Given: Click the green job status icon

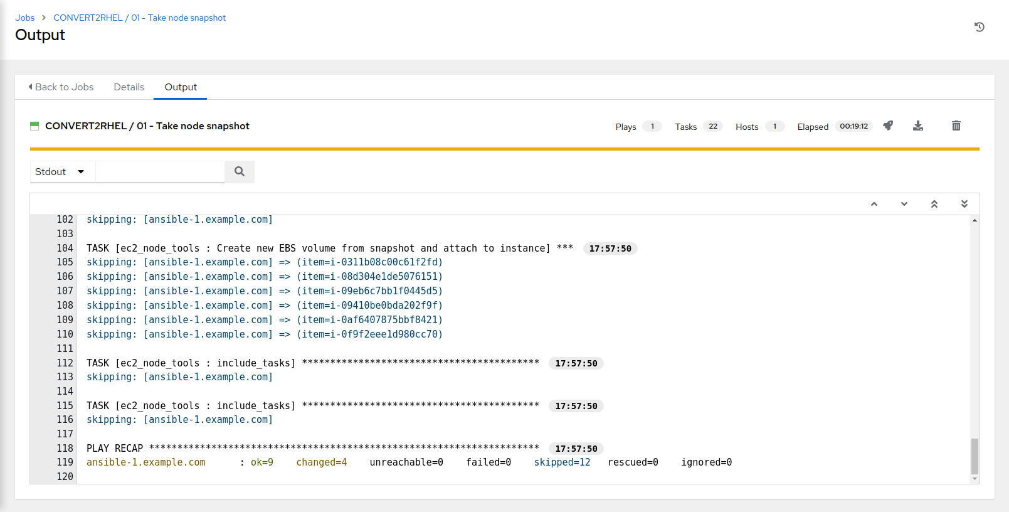Looking at the screenshot, I should coord(34,126).
